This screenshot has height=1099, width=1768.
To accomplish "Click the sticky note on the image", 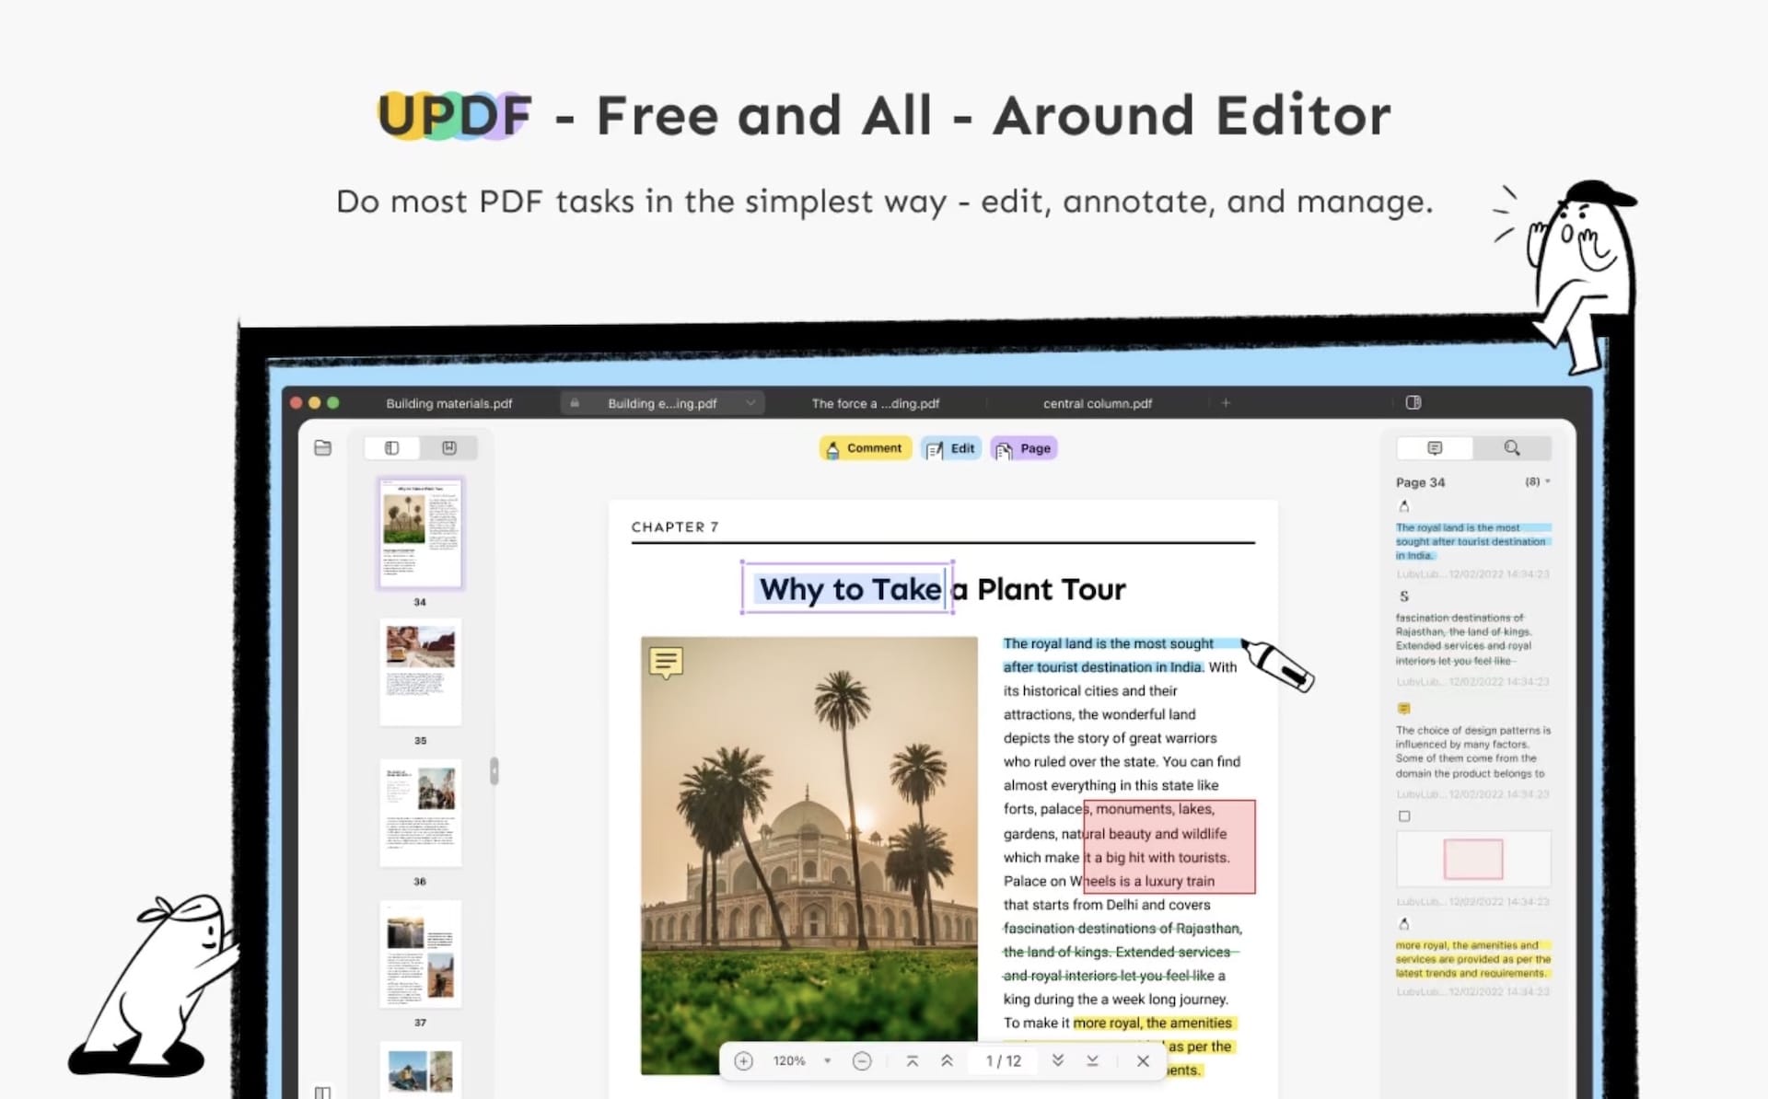I will [666, 662].
